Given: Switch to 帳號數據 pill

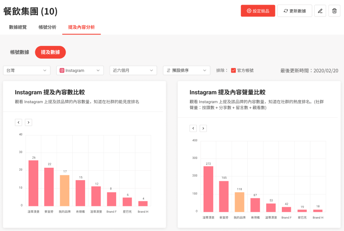Looking at the screenshot, I should [x=20, y=52].
